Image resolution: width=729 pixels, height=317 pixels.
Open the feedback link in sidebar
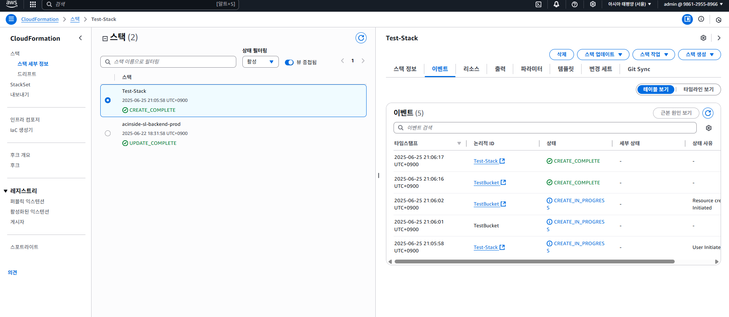coord(13,273)
